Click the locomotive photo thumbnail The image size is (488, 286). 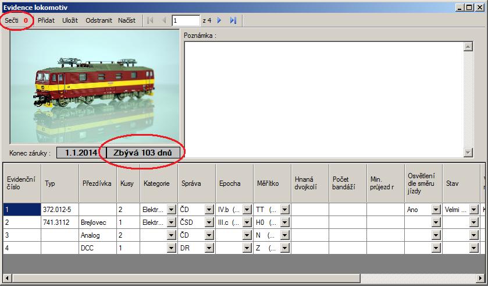pyautogui.click(x=95, y=86)
